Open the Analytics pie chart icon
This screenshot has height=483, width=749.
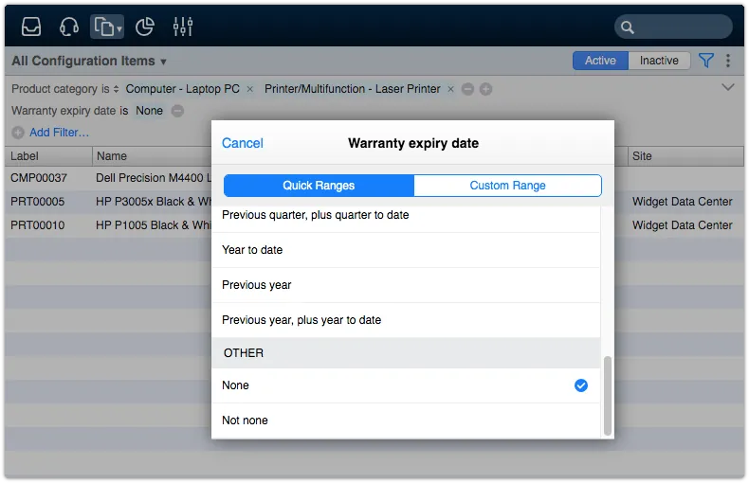pyautogui.click(x=145, y=27)
